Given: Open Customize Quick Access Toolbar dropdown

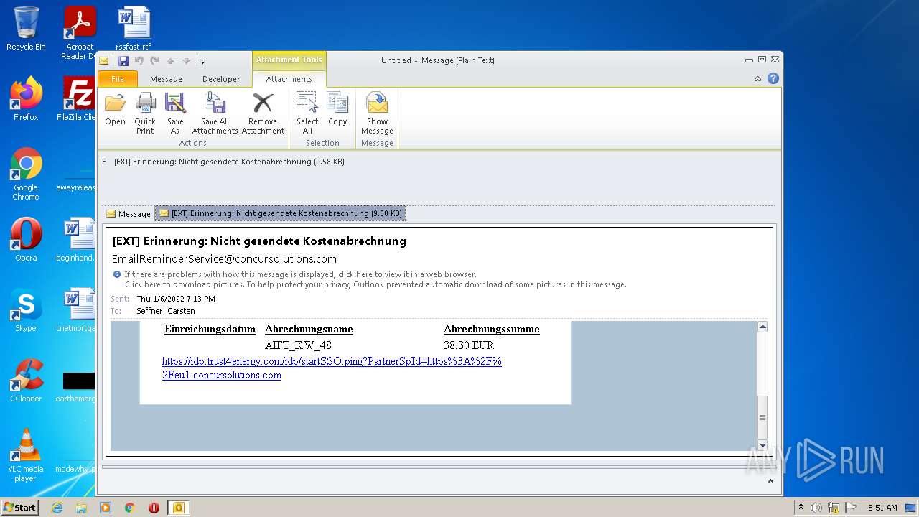Looking at the screenshot, I should pos(202,62).
